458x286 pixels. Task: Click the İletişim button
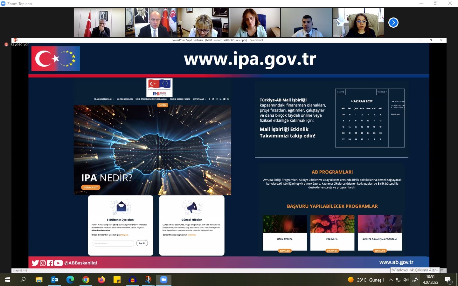(163, 105)
